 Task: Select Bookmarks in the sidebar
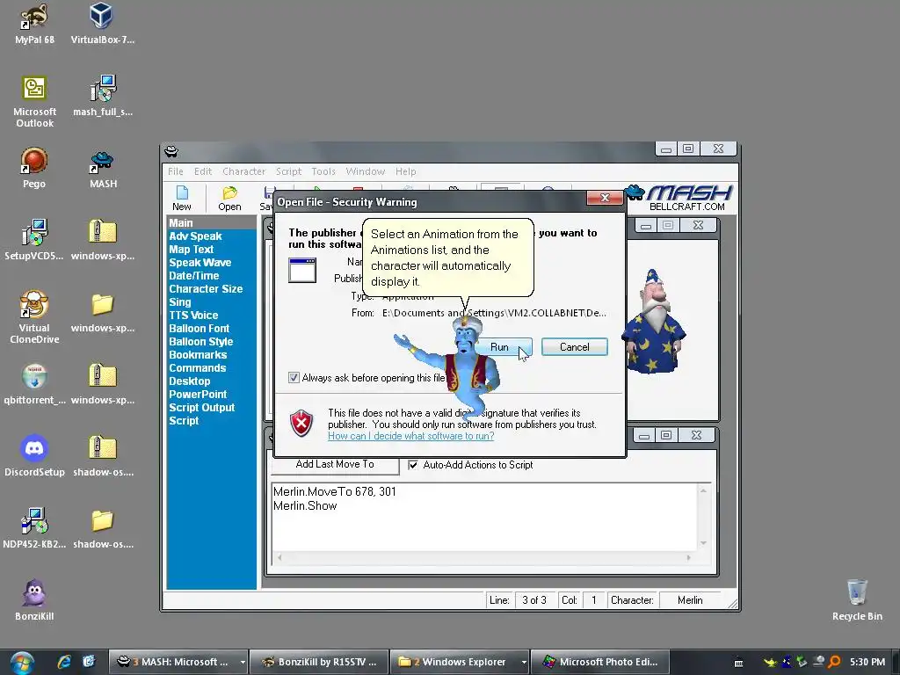coord(198,355)
